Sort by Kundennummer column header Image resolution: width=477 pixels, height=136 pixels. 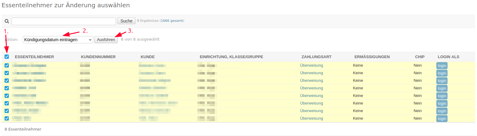point(98,57)
